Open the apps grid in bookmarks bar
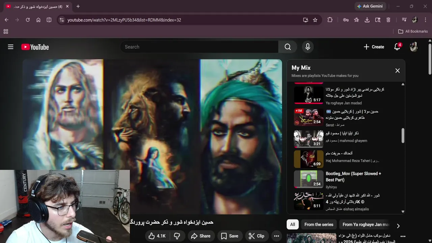This screenshot has width=432, height=243. tap(6, 31)
